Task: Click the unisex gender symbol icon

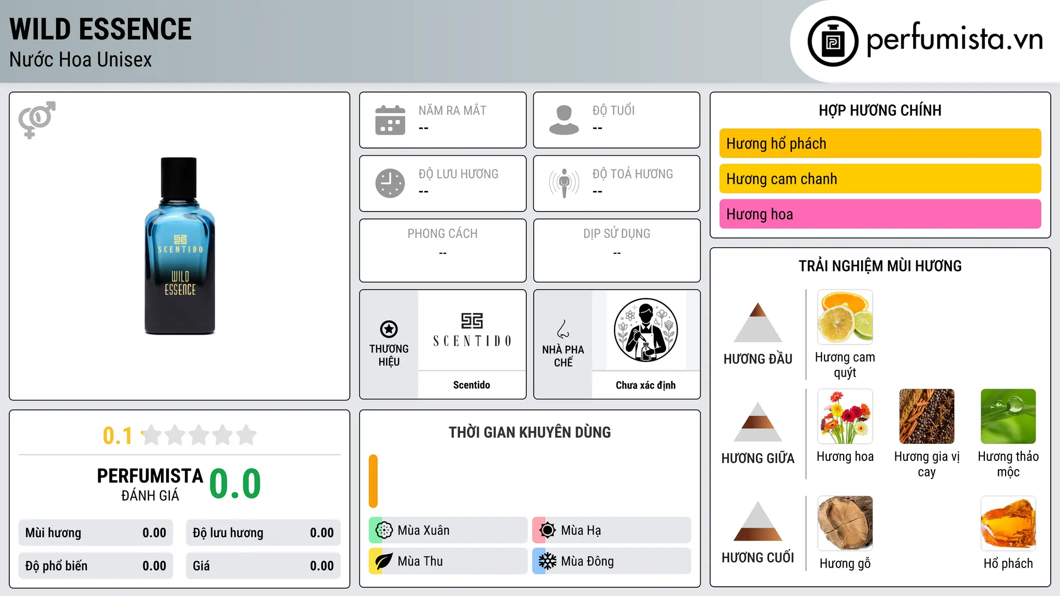Action: [37, 120]
